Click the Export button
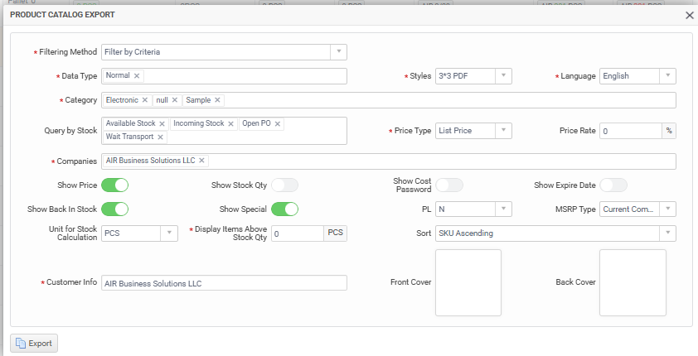Image resolution: width=698 pixels, height=356 pixels. pyautogui.click(x=34, y=343)
